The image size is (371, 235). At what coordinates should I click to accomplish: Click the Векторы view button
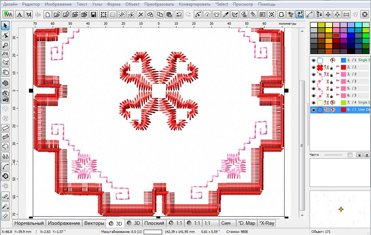pyautogui.click(x=94, y=223)
